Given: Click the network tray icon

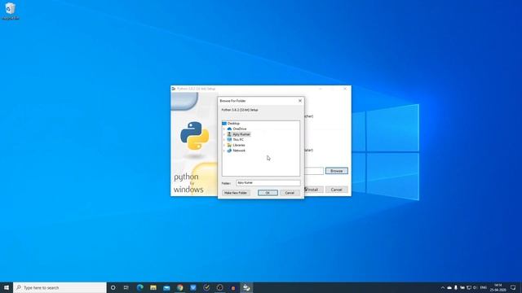Looking at the screenshot, I should coord(469,287).
